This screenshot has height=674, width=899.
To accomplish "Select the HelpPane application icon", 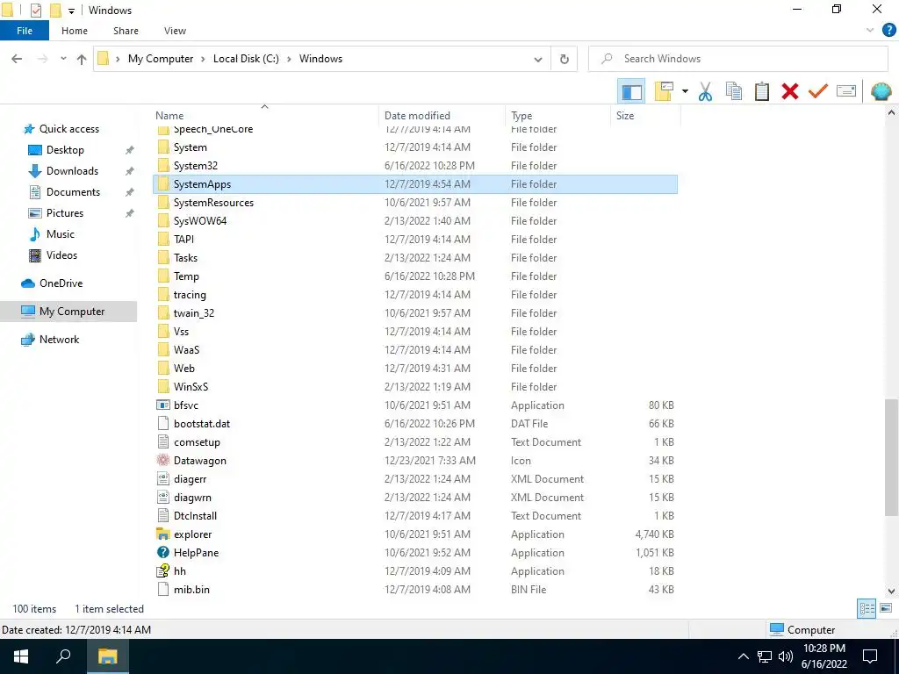I will click(162, 553).
